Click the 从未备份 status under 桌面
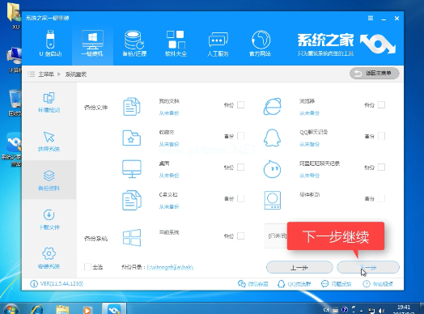Image resolution: width=424 pixels, height=314 pixels. point(169,176)
